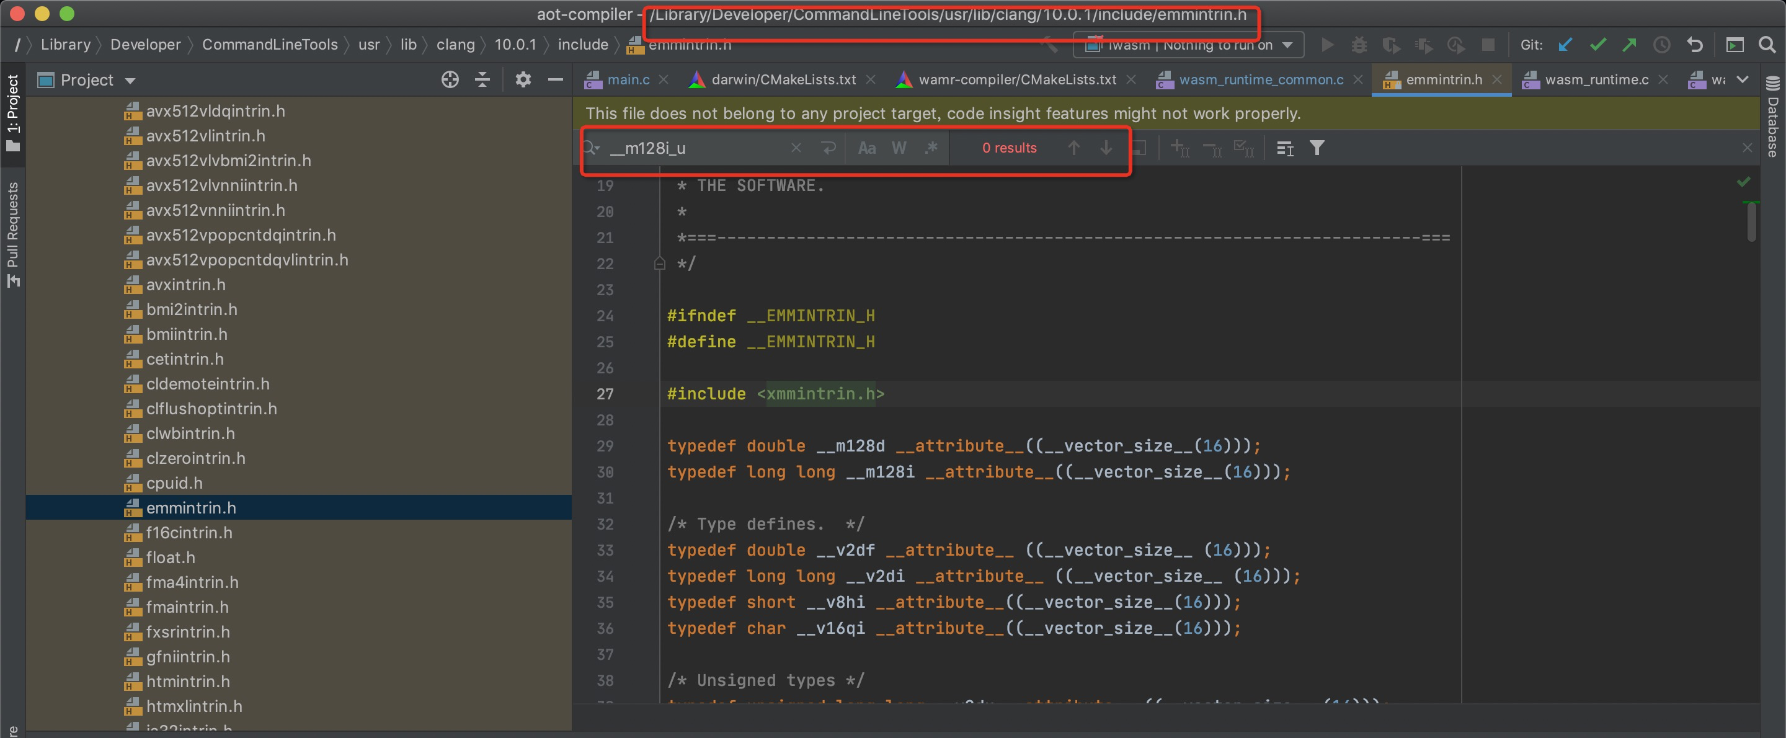1786x738 pixels.
Task: Collapse all nodes using the collapse icon
Action: coord(483,79)
